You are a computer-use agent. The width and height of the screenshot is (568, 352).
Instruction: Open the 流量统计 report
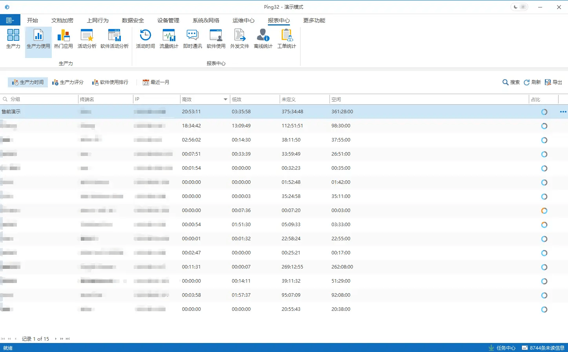coord(169,39)
